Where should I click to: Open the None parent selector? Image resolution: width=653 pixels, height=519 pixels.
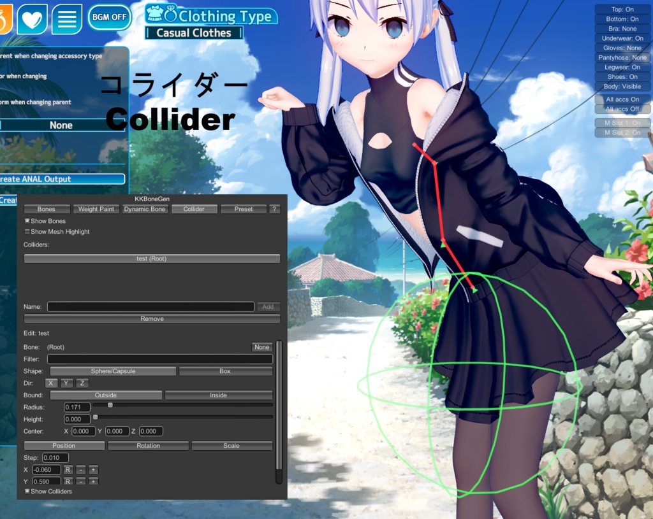click(x=62, y=125)
